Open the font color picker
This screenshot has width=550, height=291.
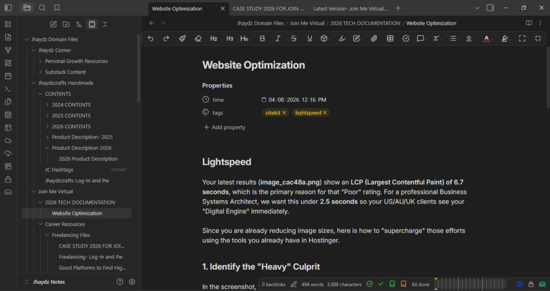click(x=487, y=39)
